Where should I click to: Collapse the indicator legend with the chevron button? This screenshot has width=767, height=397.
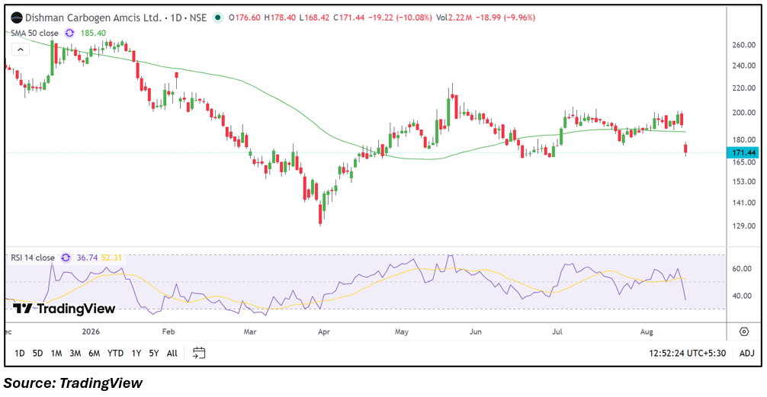21,50
